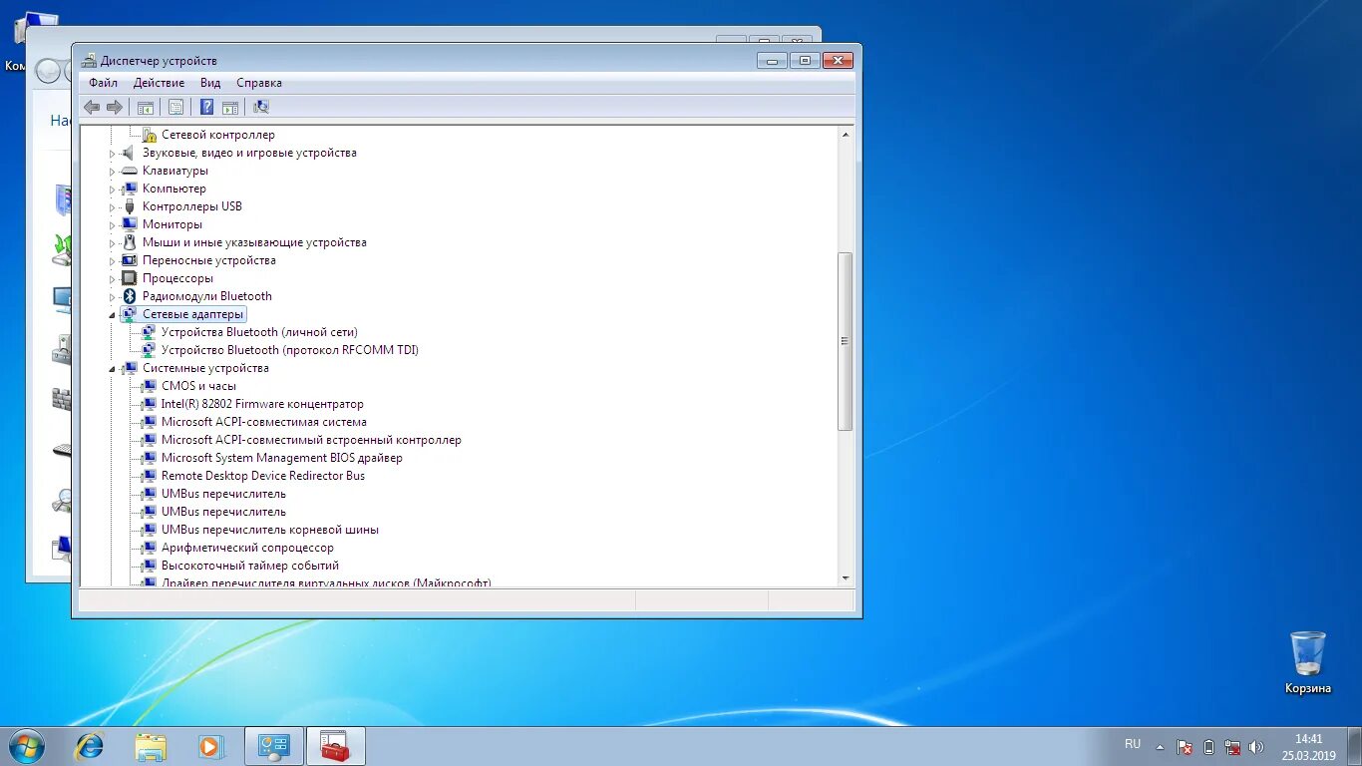Viewport: 1362px width, 766px height.
Task: Click the speaker icon beside Звуковые, видео и игровые устройства
Action: pos(129,153)
